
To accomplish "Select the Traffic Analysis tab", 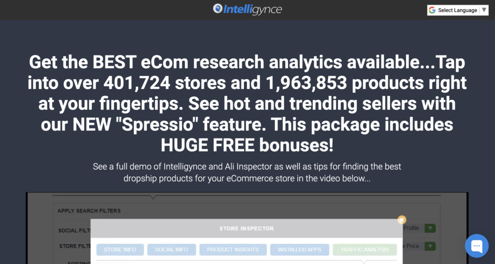I will point(364,250).
